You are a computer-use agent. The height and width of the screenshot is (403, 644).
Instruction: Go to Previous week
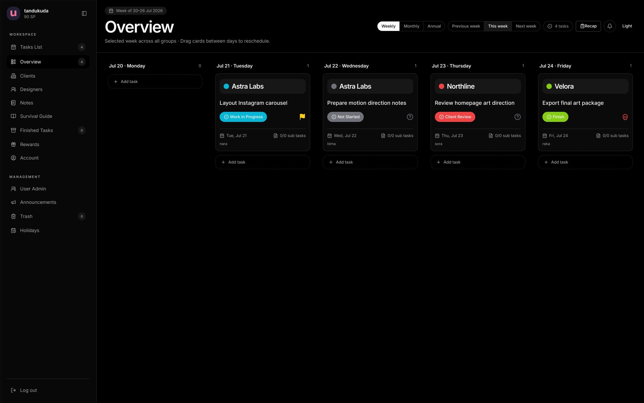(466, 26)
